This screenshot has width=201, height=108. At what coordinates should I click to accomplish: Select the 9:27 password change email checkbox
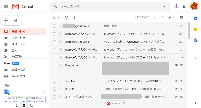55,50
